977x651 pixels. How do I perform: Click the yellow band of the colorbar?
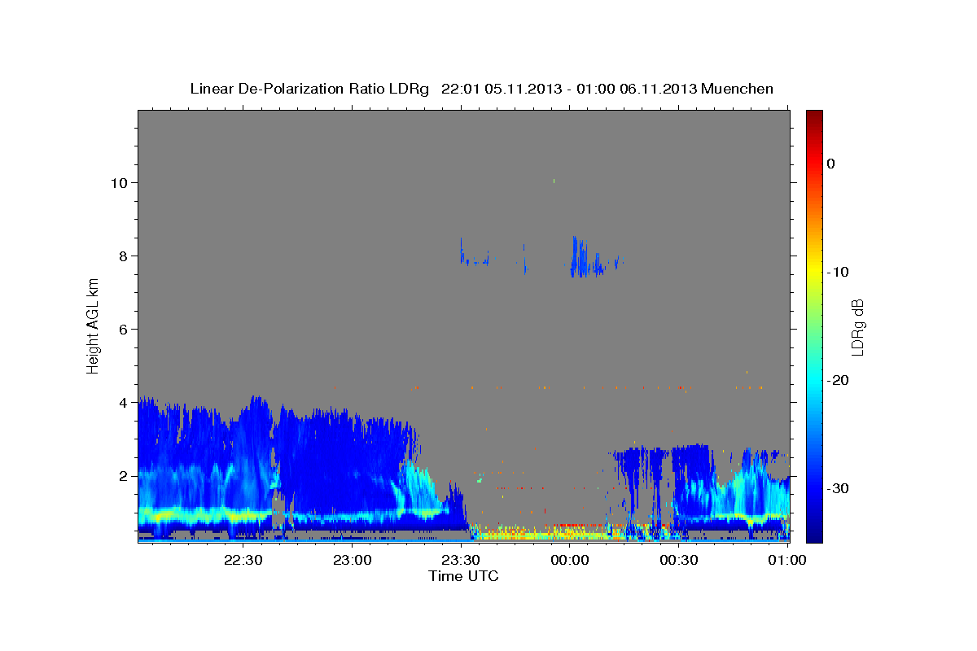point(814,269)
